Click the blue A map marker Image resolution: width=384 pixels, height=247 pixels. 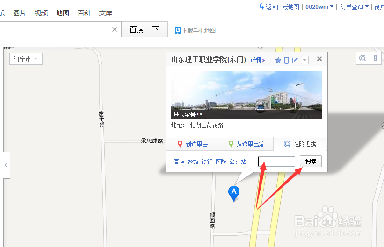[x=234, y=193]
